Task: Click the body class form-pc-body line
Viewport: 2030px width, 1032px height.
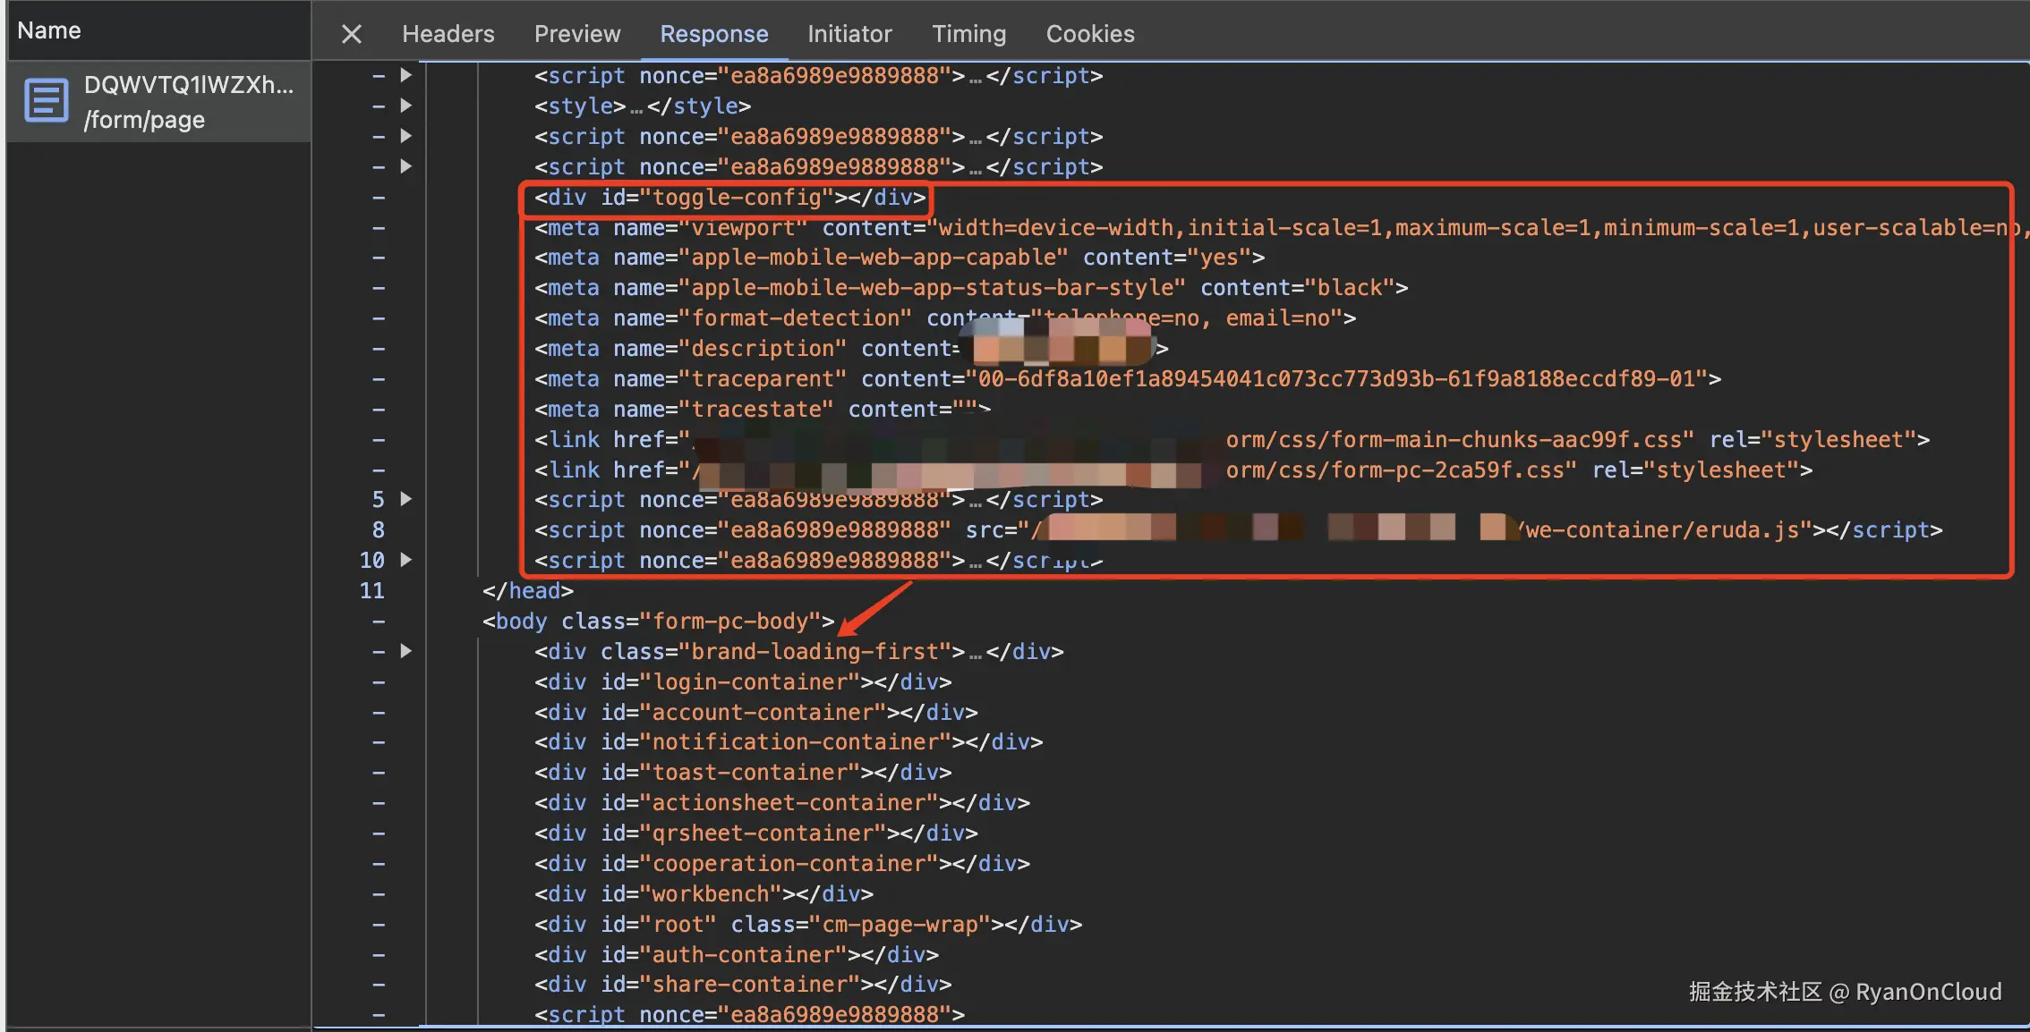Action: pos(657,622)
